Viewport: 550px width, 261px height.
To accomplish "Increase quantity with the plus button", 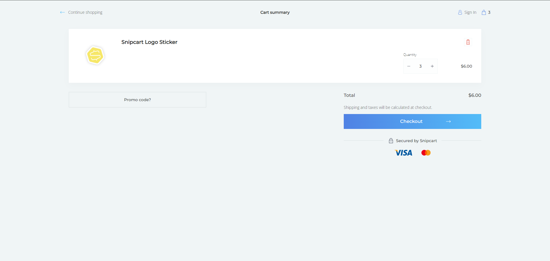I will tap(432, 66).
